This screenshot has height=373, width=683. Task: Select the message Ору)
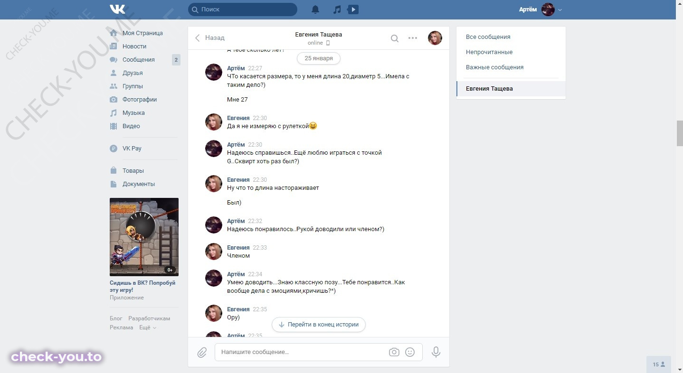point(233,317)
